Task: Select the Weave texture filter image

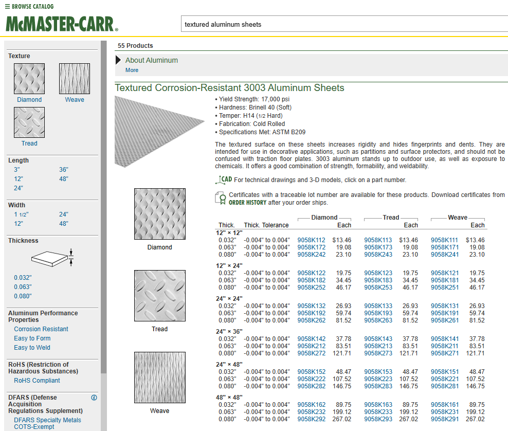Action: tap(75, 79)
